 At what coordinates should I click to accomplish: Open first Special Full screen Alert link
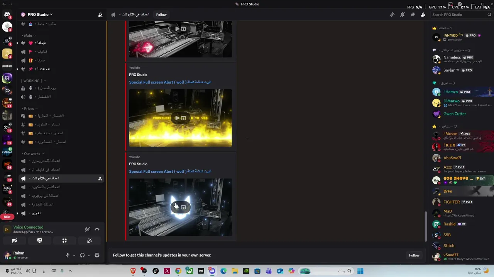click(x=170, y=82)
